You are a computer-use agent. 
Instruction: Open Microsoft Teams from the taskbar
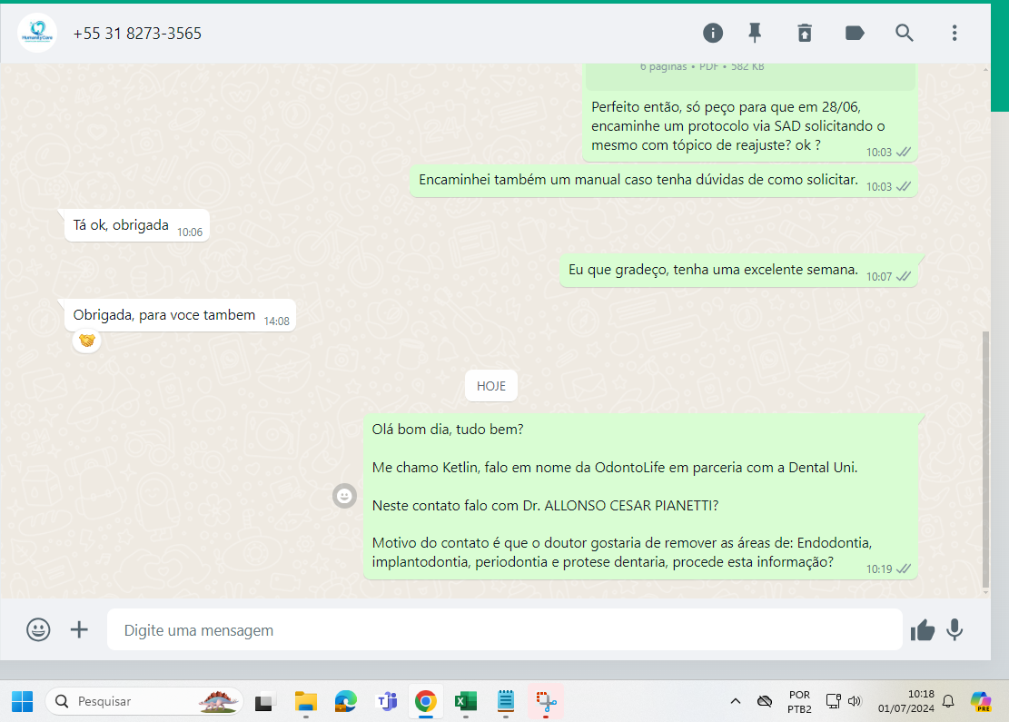coord(387,701)
